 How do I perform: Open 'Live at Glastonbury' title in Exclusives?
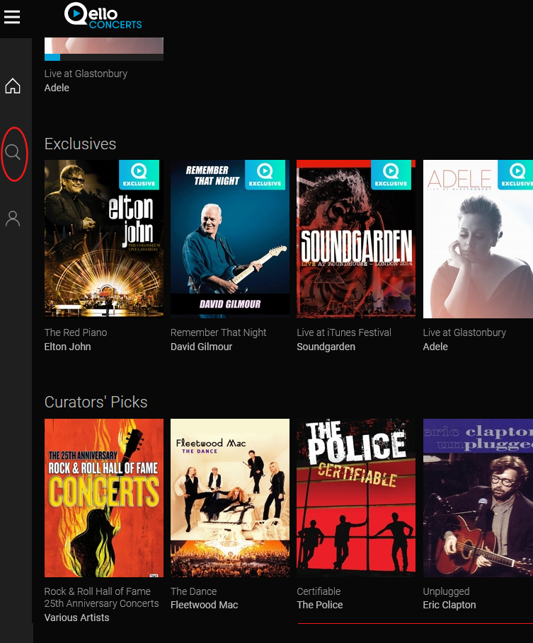tap(464, 332)
